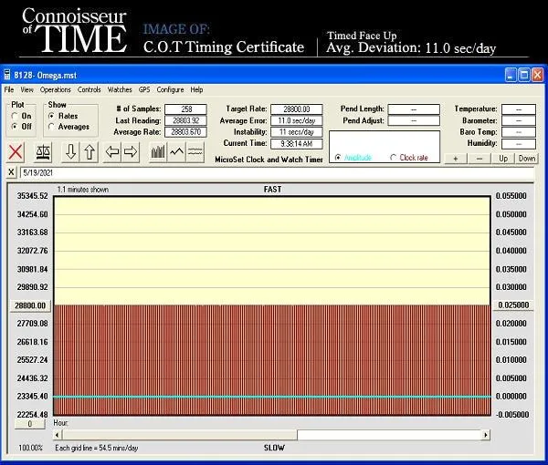
Task: Click the right arrow toolbar icon
Action: tap(131, 152)
